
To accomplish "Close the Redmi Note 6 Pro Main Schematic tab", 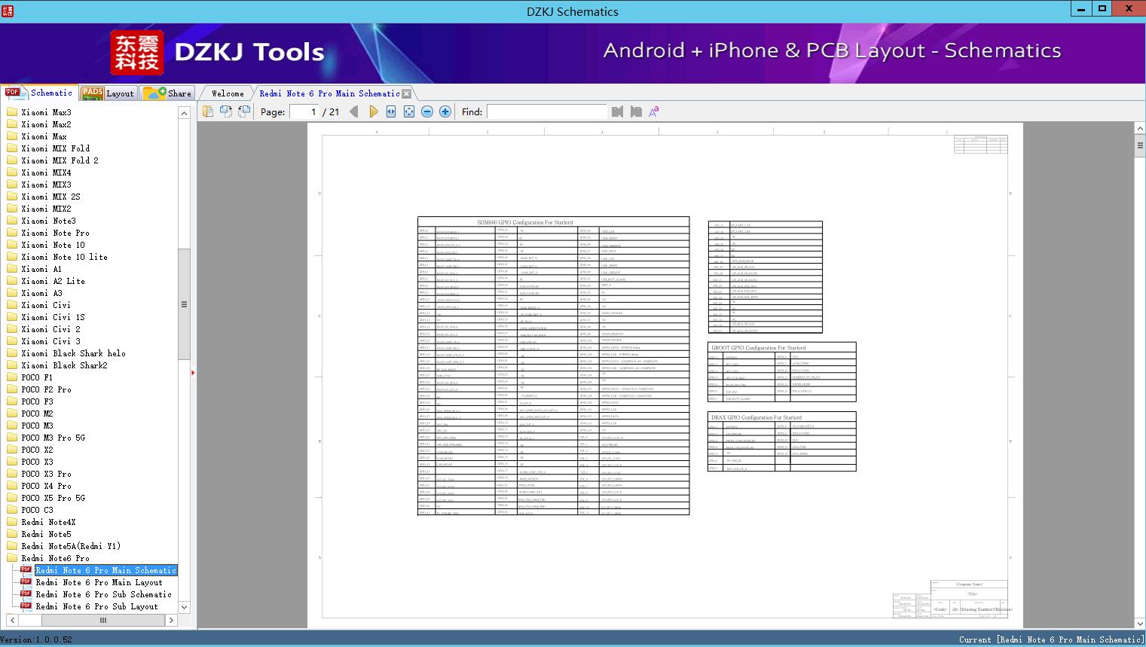I will pyautogui.click(x=407, y=93).
